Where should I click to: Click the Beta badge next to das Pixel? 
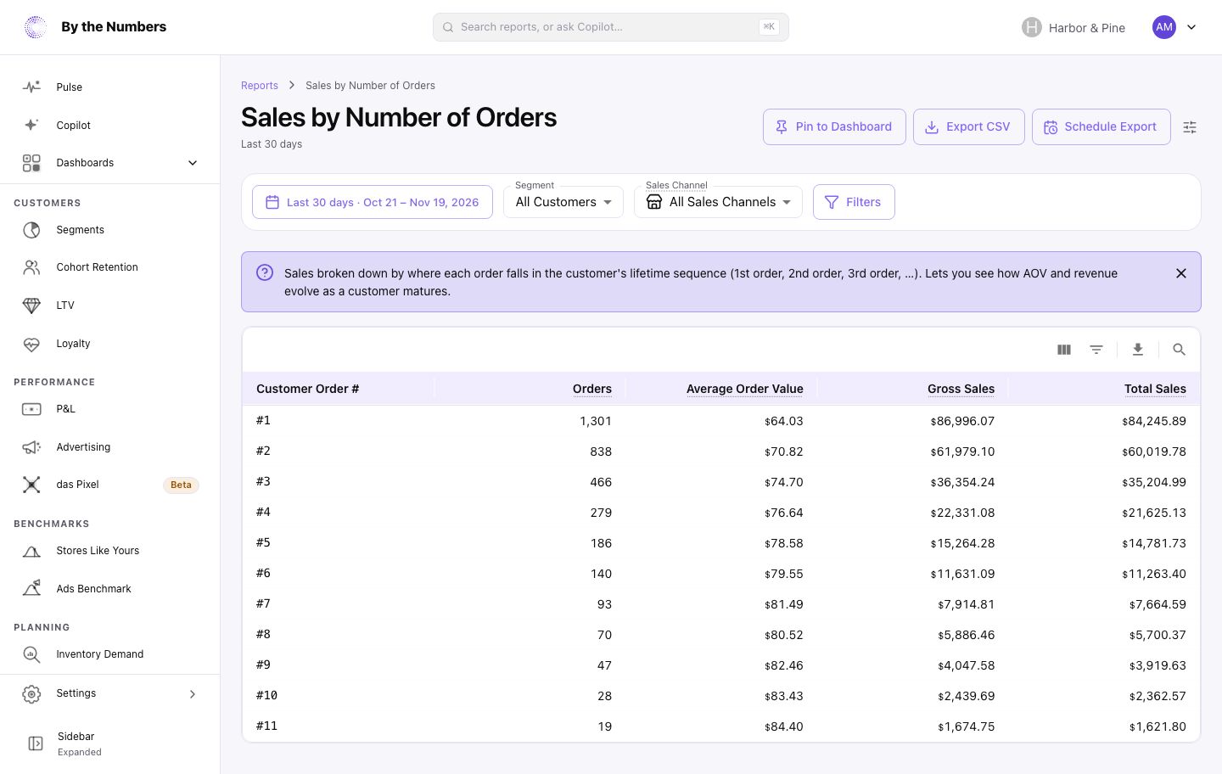tap(181, 485)
